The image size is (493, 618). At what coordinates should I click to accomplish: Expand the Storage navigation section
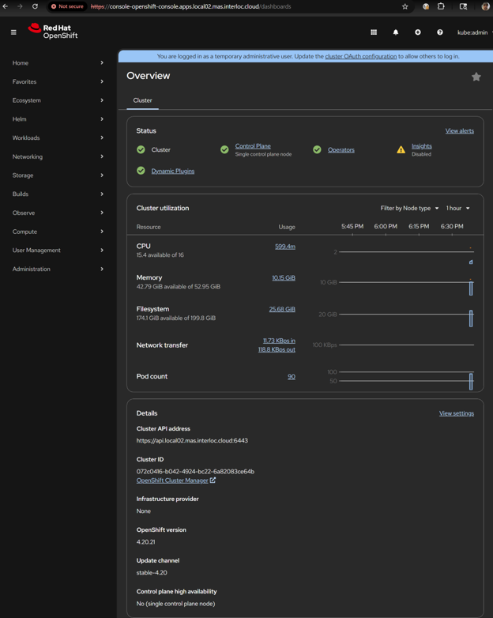click(x=58, y=175)
